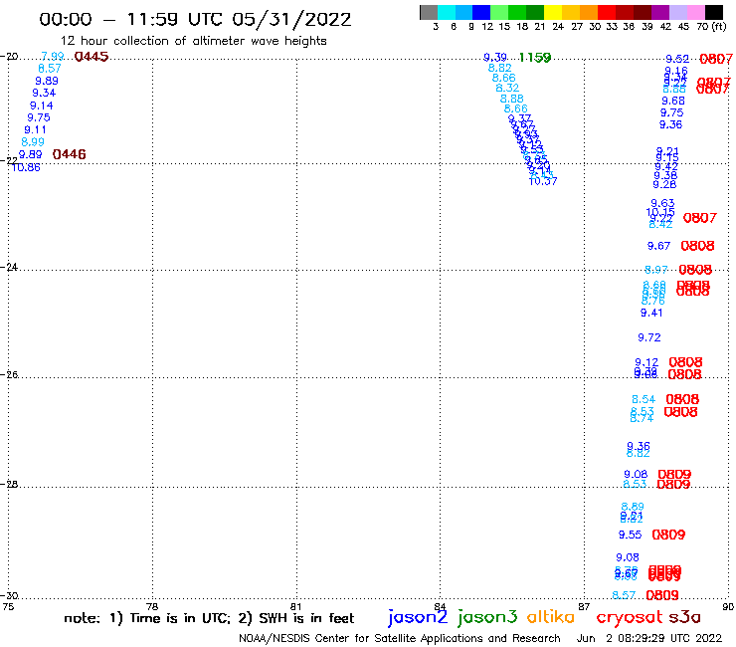Click the purple swatch in the color scale
Screen dimensions: 736x647
coord(660,12)
